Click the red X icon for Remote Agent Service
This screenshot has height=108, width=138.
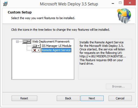(x=35, y=50)
